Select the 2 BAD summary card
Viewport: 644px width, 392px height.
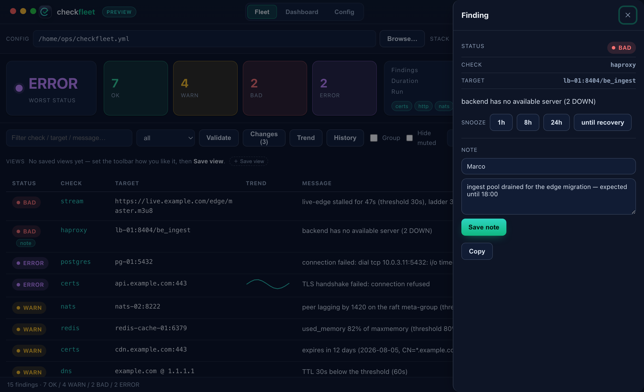click(275, 88)
